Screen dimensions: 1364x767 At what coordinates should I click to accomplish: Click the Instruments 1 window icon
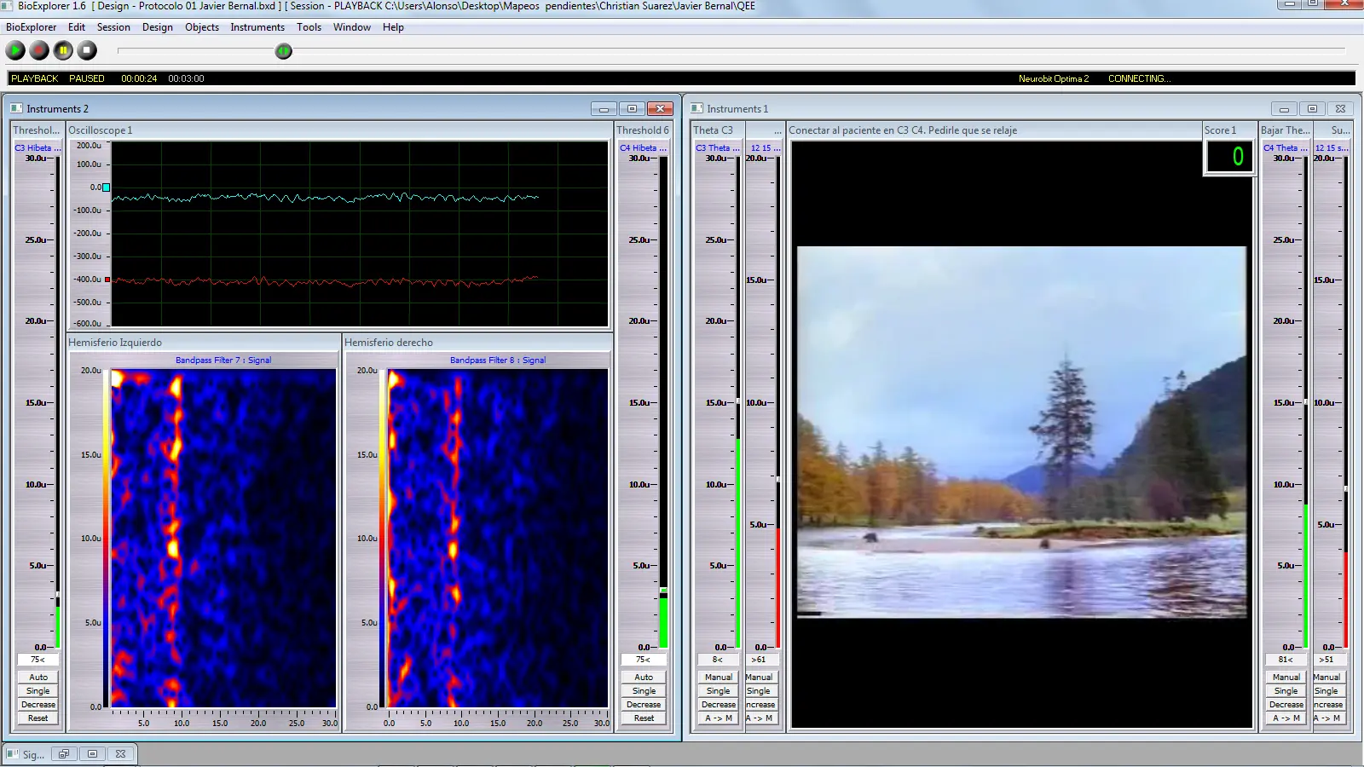click(696, 108)
